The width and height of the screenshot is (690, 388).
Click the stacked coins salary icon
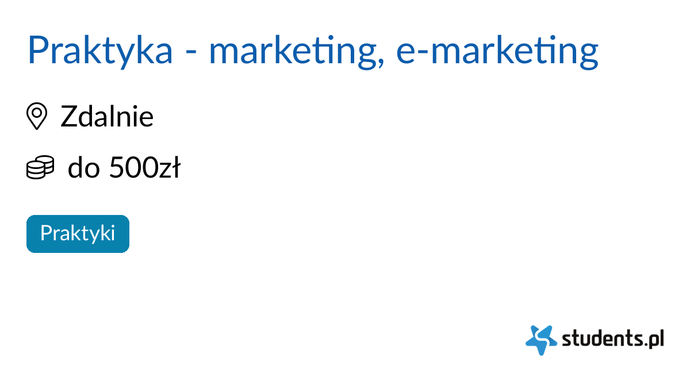(40, 167)
